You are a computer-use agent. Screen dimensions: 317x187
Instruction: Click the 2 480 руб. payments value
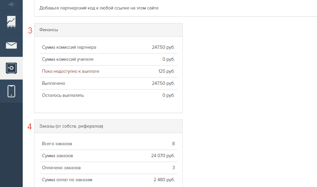pyautogui.click(x=164, y=180)
